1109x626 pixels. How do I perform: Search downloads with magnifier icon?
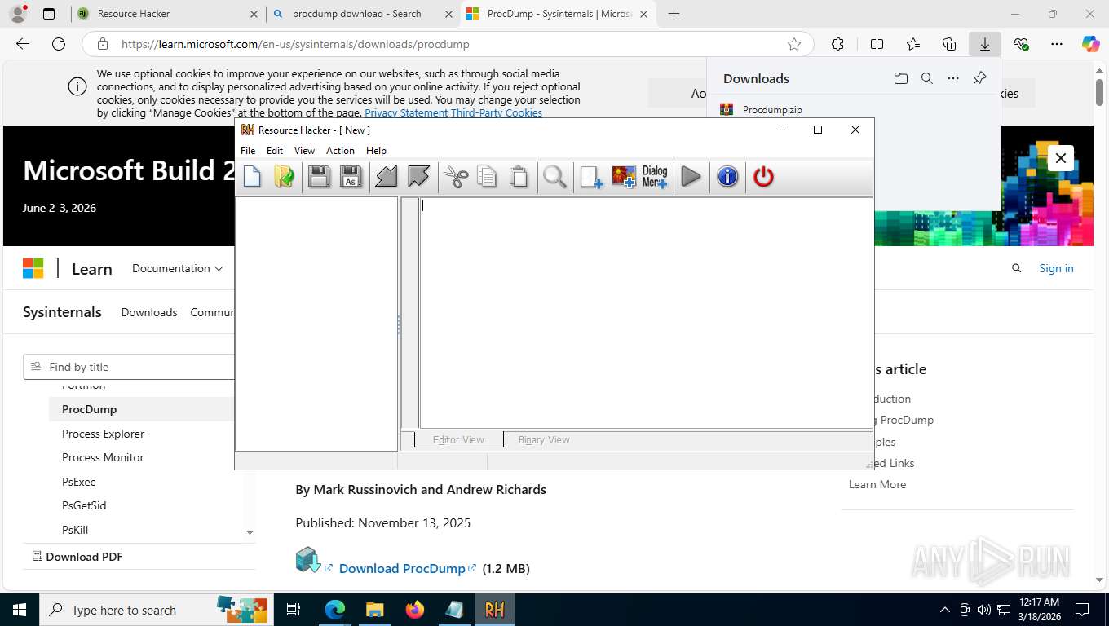pos(927,78)
